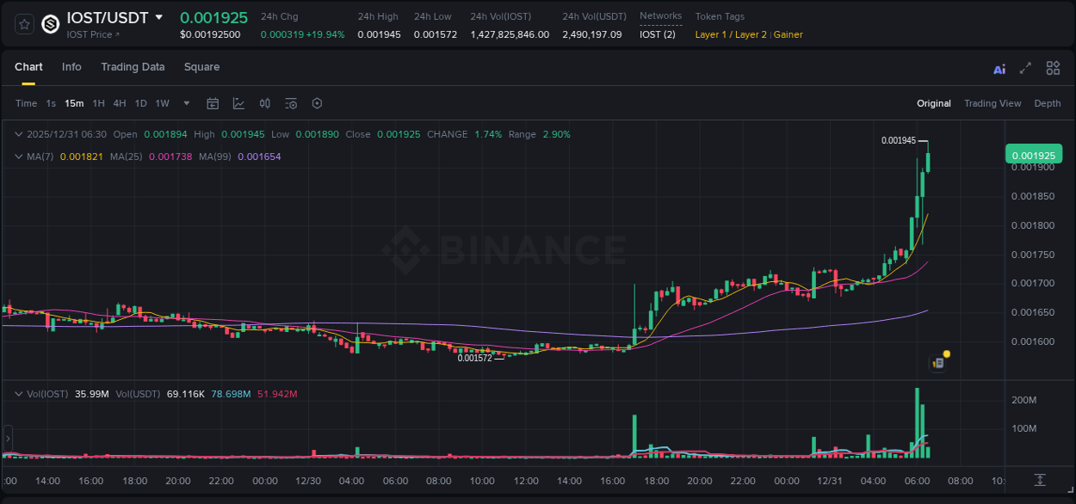Switch to the Trading Data tab
This screenshot has width=1076, height=504.
[133, 67]
